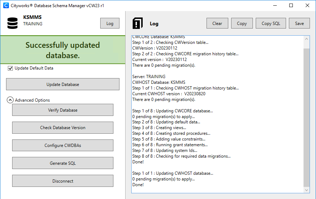The width and height of the screenshot is (316, 199).
Task: Click the log scrollbar up arrow
Action: click(x=306, y=39)
